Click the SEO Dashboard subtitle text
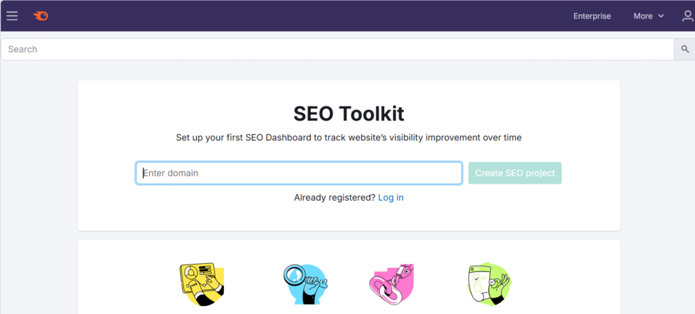Image resolution: width=695 pixels, height=314 pixels. [x=348, y=138]
